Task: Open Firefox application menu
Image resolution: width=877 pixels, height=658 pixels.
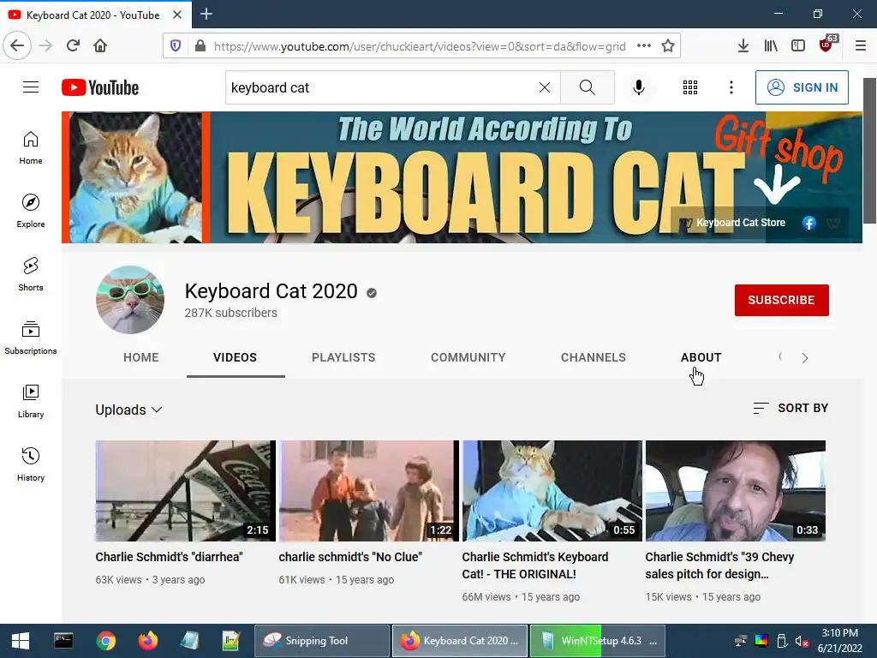Action: pyautogui.click(x=861, y=46)
